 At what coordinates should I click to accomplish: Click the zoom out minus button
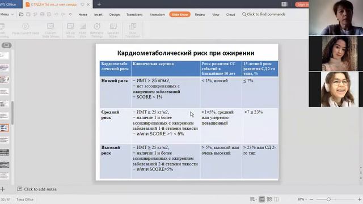(x=311, y=199)
